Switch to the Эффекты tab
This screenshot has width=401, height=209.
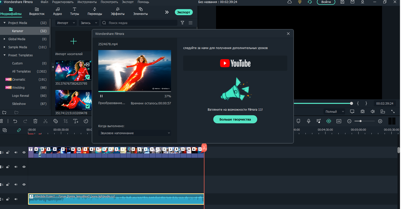[117, 11]
